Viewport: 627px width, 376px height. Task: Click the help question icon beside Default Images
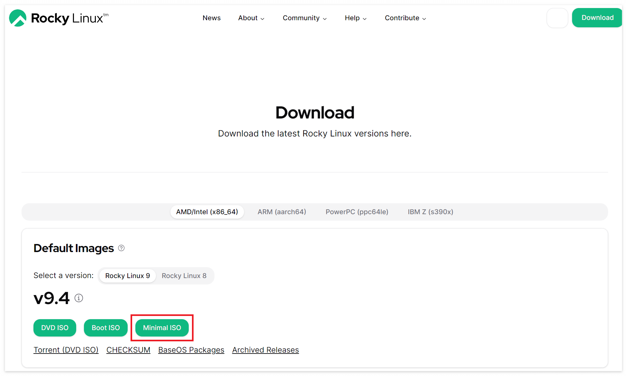[x=121, y=248]
